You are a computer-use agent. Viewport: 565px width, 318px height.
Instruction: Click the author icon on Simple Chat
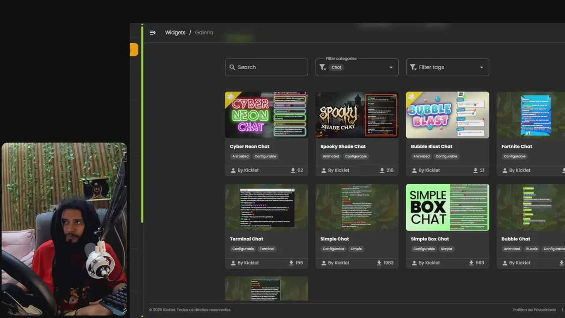coord(324,263)
